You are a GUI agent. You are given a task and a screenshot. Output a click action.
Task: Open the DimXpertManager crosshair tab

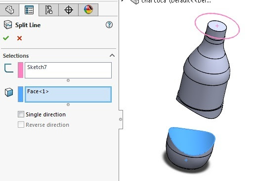[x=69, y=10]
